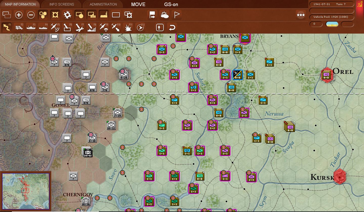364x212 pixels.
Task: Select the German 10=12 unit
Action: [111, 125]
